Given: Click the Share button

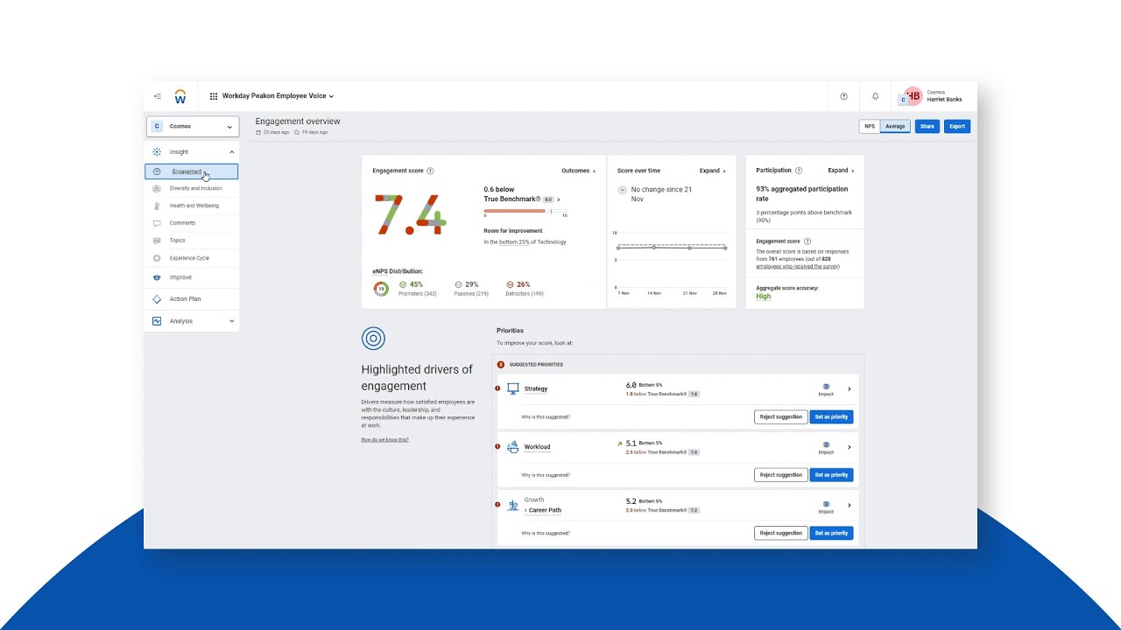Looking at the screenshot, I should point(927,126).
